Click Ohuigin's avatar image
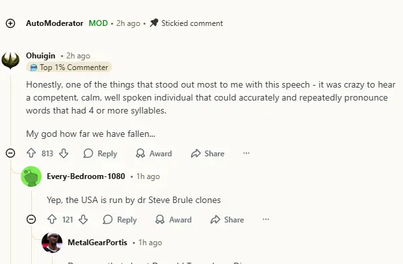This screenshot has width=403, height=264. tap(10, 60)
